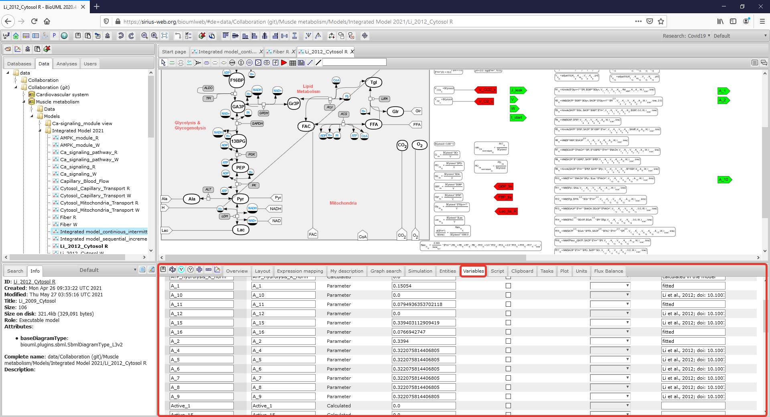Expand the Collaboration tree node

pyautogui.click(x=16, y=80)
